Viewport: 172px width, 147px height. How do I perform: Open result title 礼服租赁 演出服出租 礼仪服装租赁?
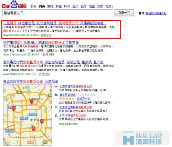pos(55,23)
